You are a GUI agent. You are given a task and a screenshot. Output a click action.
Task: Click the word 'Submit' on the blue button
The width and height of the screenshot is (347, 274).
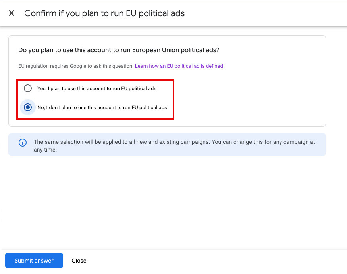[24, 261]
